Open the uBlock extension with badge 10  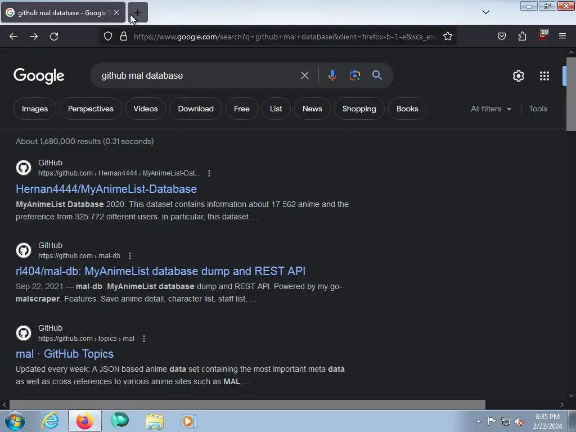click(x=543, y=35)
